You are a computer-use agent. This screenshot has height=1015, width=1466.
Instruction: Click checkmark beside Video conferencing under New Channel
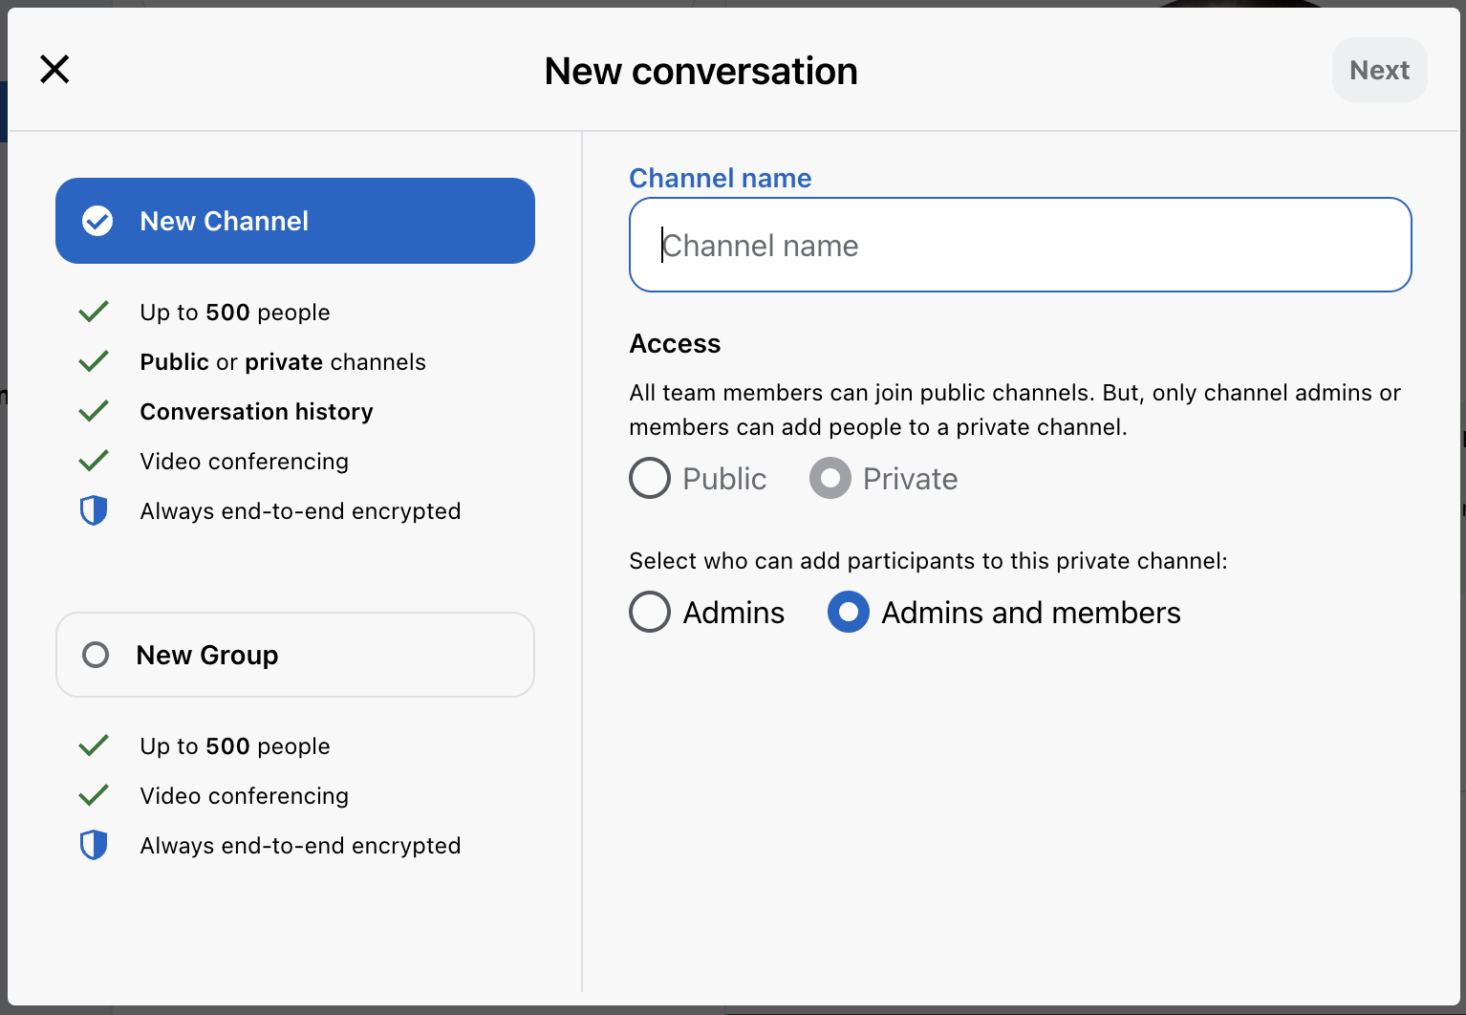click(x=94, y=461)
